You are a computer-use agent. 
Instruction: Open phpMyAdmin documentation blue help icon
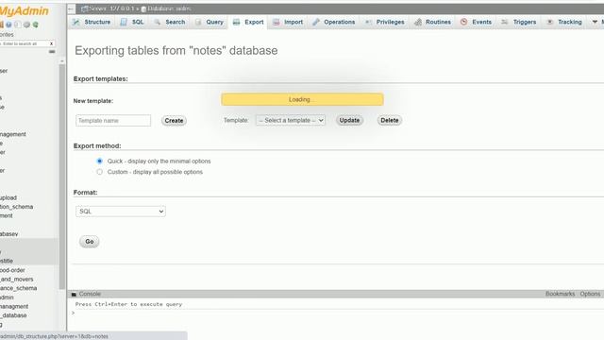(x=8, y=25)
